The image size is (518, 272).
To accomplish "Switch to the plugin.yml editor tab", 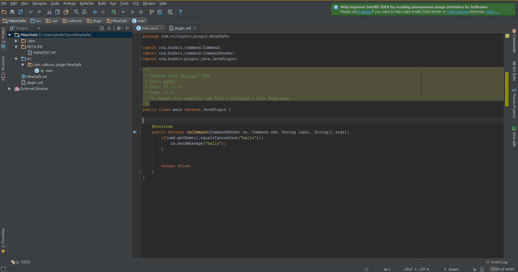I will click(182, 28).
